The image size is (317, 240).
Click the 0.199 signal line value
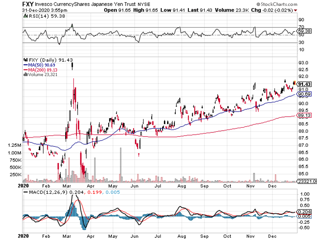(x=94, y=192)
